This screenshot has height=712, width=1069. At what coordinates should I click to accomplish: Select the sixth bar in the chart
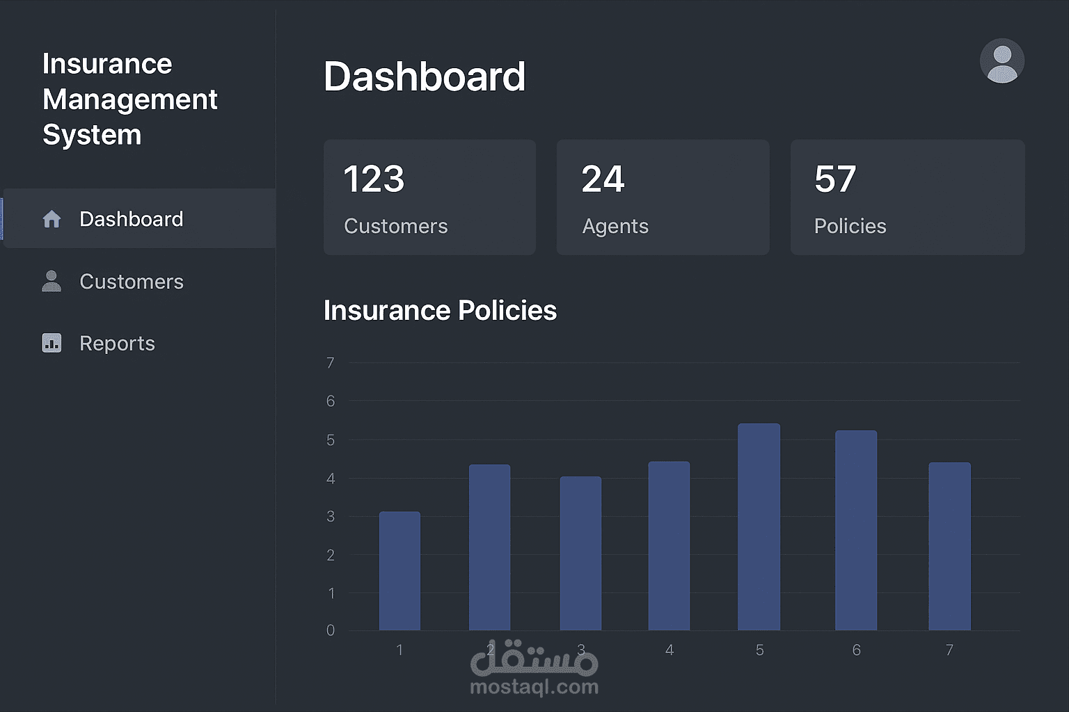(856, 531)
